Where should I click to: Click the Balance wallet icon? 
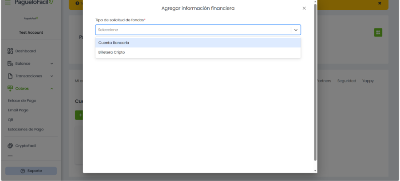point(10,63)
